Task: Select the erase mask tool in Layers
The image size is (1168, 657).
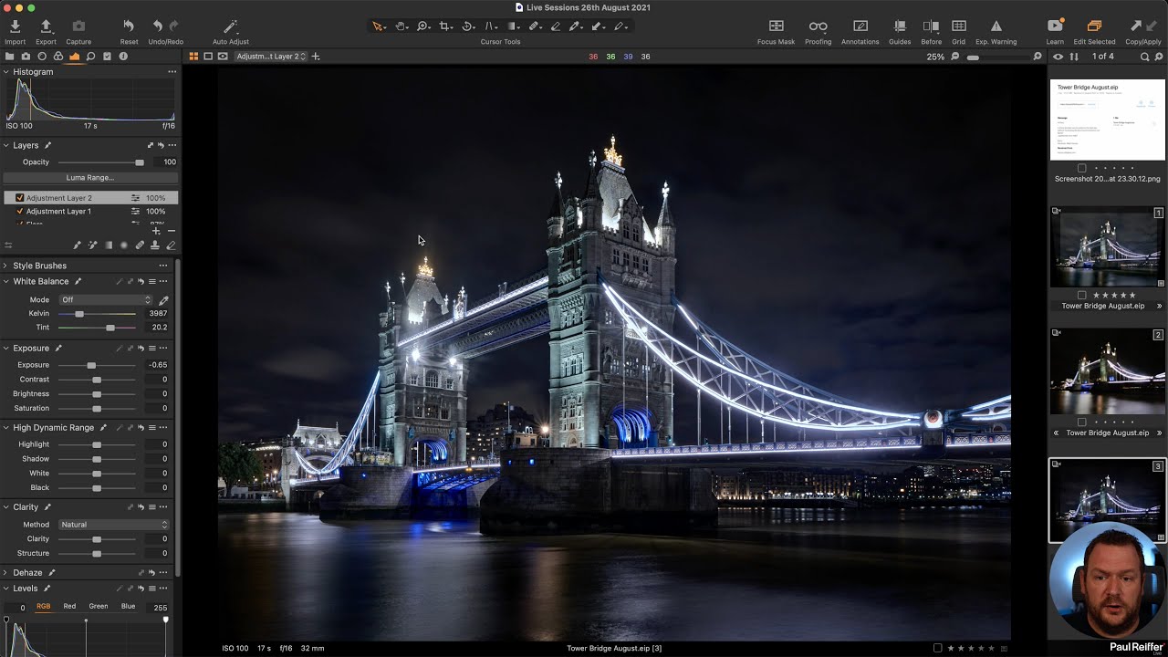Action: coord(171,245)
